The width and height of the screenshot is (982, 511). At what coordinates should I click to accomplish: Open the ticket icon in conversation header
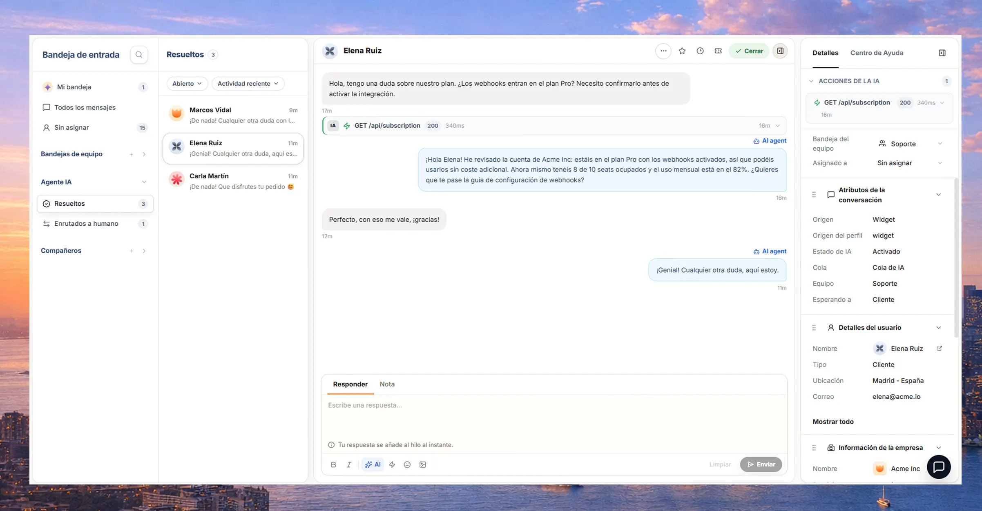[718, 51]
